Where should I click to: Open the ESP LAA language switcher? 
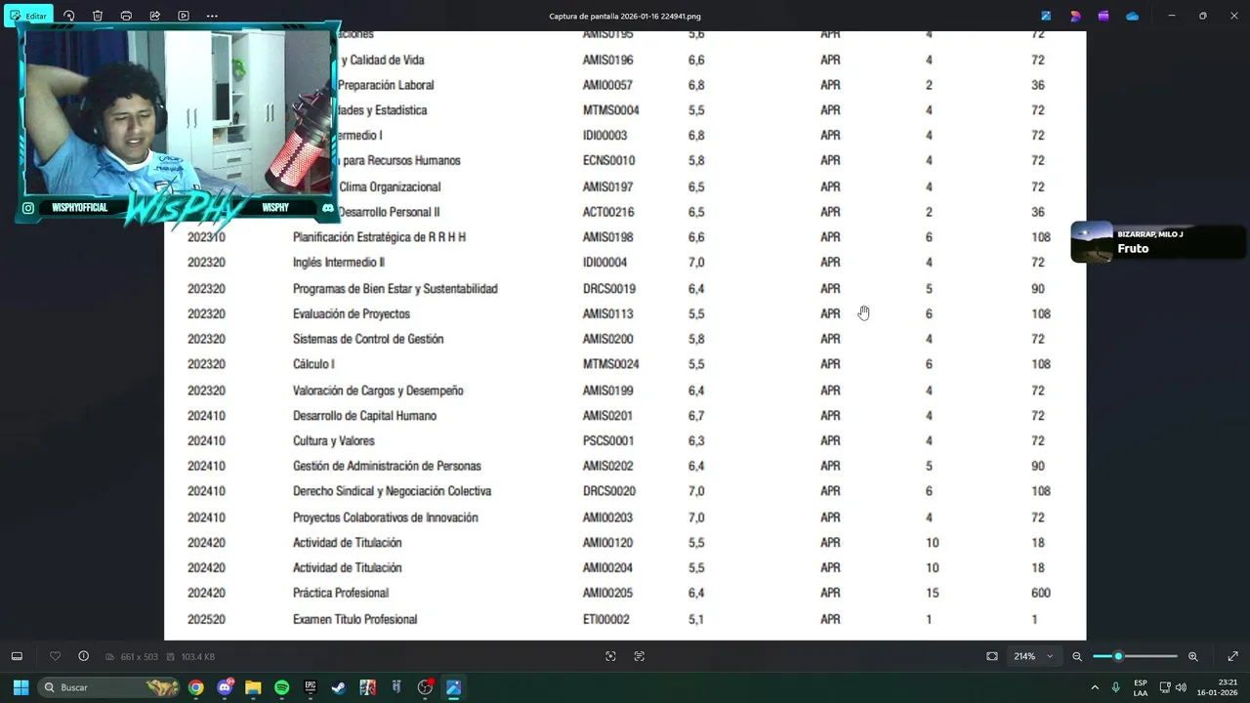(1141, 687)
